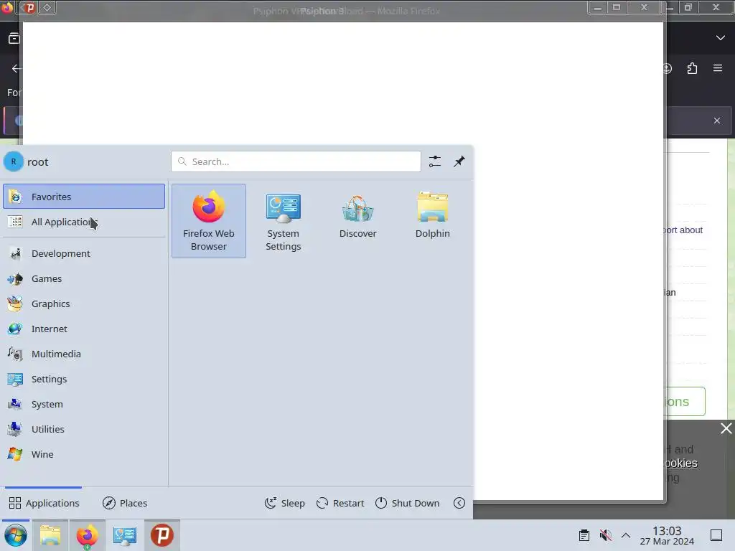The width and height of the screenshot is (735, 551).
Task: Open the System category
Action: click(x=84, y=404)
